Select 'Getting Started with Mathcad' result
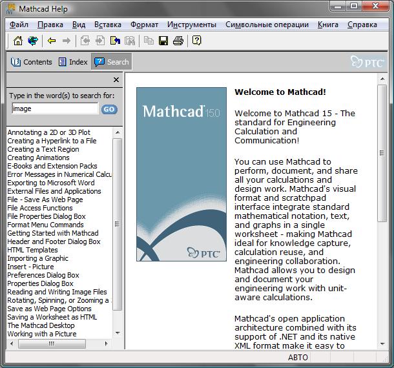 pyautogui.click(x=53, y=233)
